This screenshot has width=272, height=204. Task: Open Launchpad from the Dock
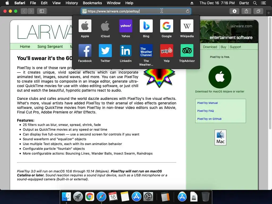[78, 197]
